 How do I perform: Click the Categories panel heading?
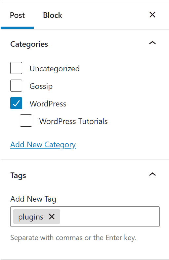(x=29, y=44)
